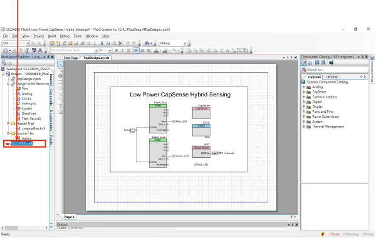Select center text alignment
Screen dimensions: 376x238
point(142,50)
